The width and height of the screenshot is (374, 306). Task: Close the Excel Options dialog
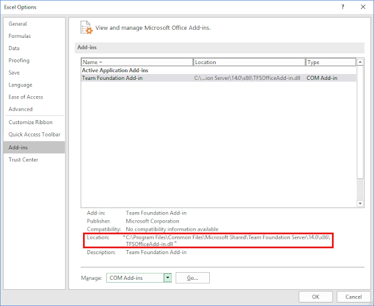tap(363, 7)
